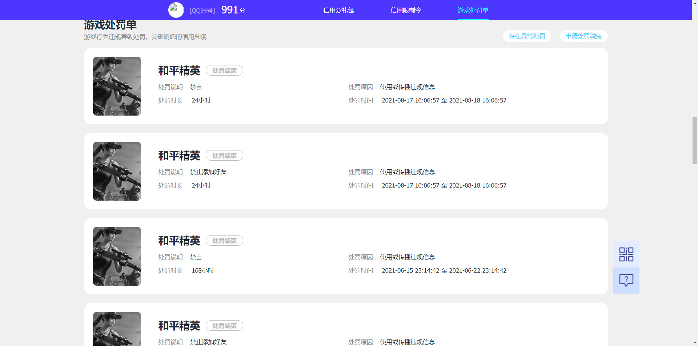Select the 游戏处罚单 tab

pos(473,10)
